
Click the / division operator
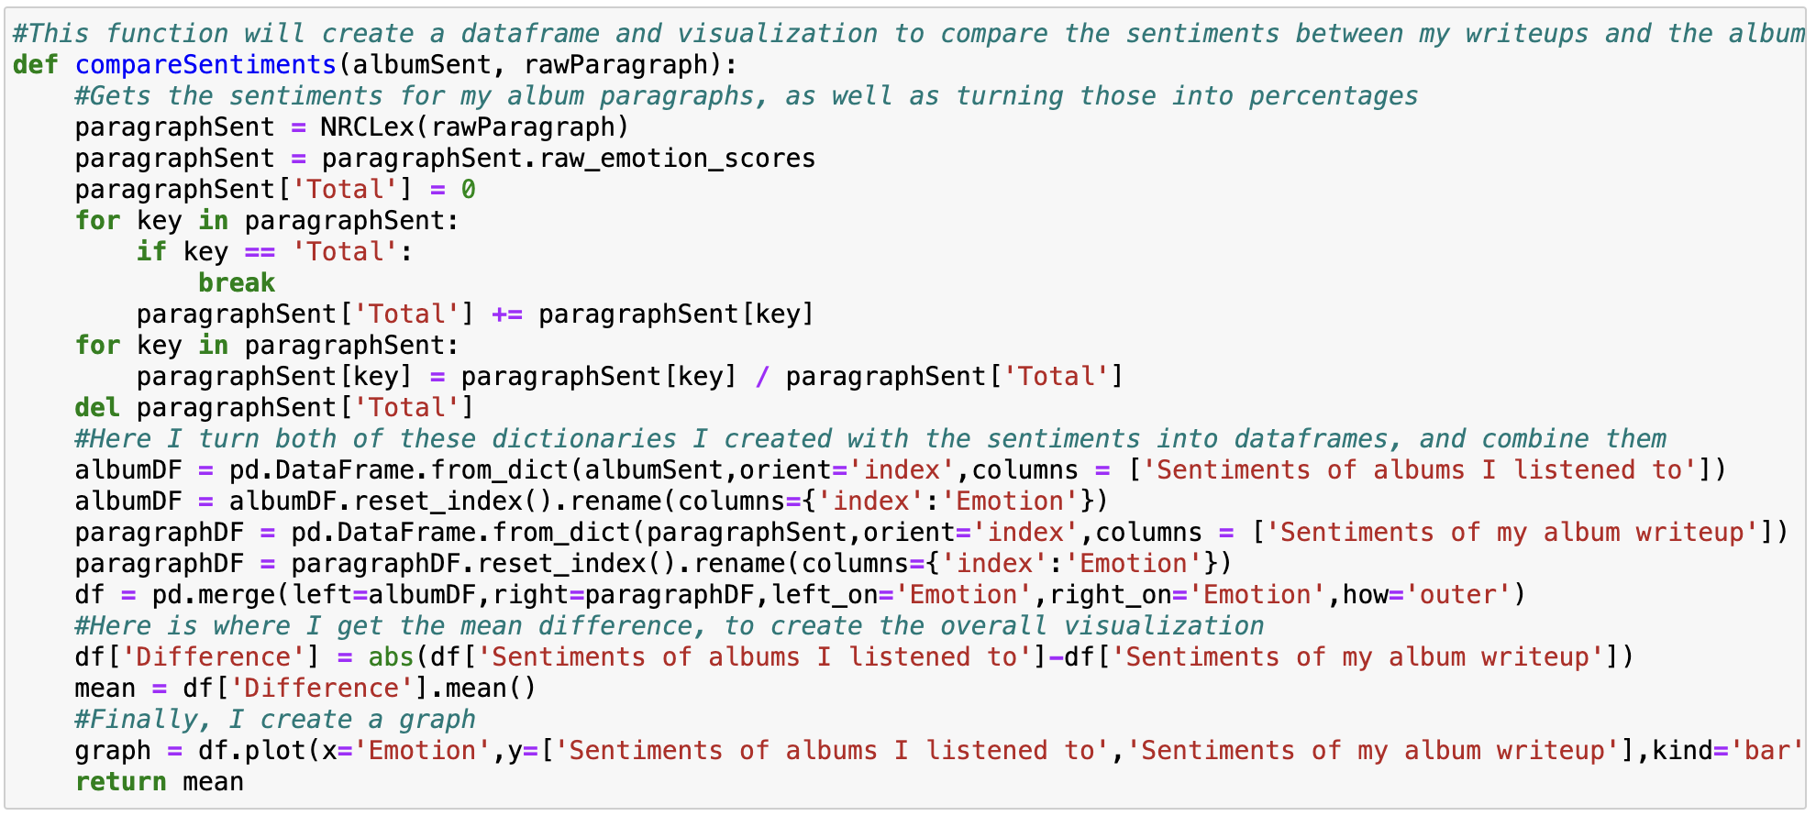tap(761, 377)
